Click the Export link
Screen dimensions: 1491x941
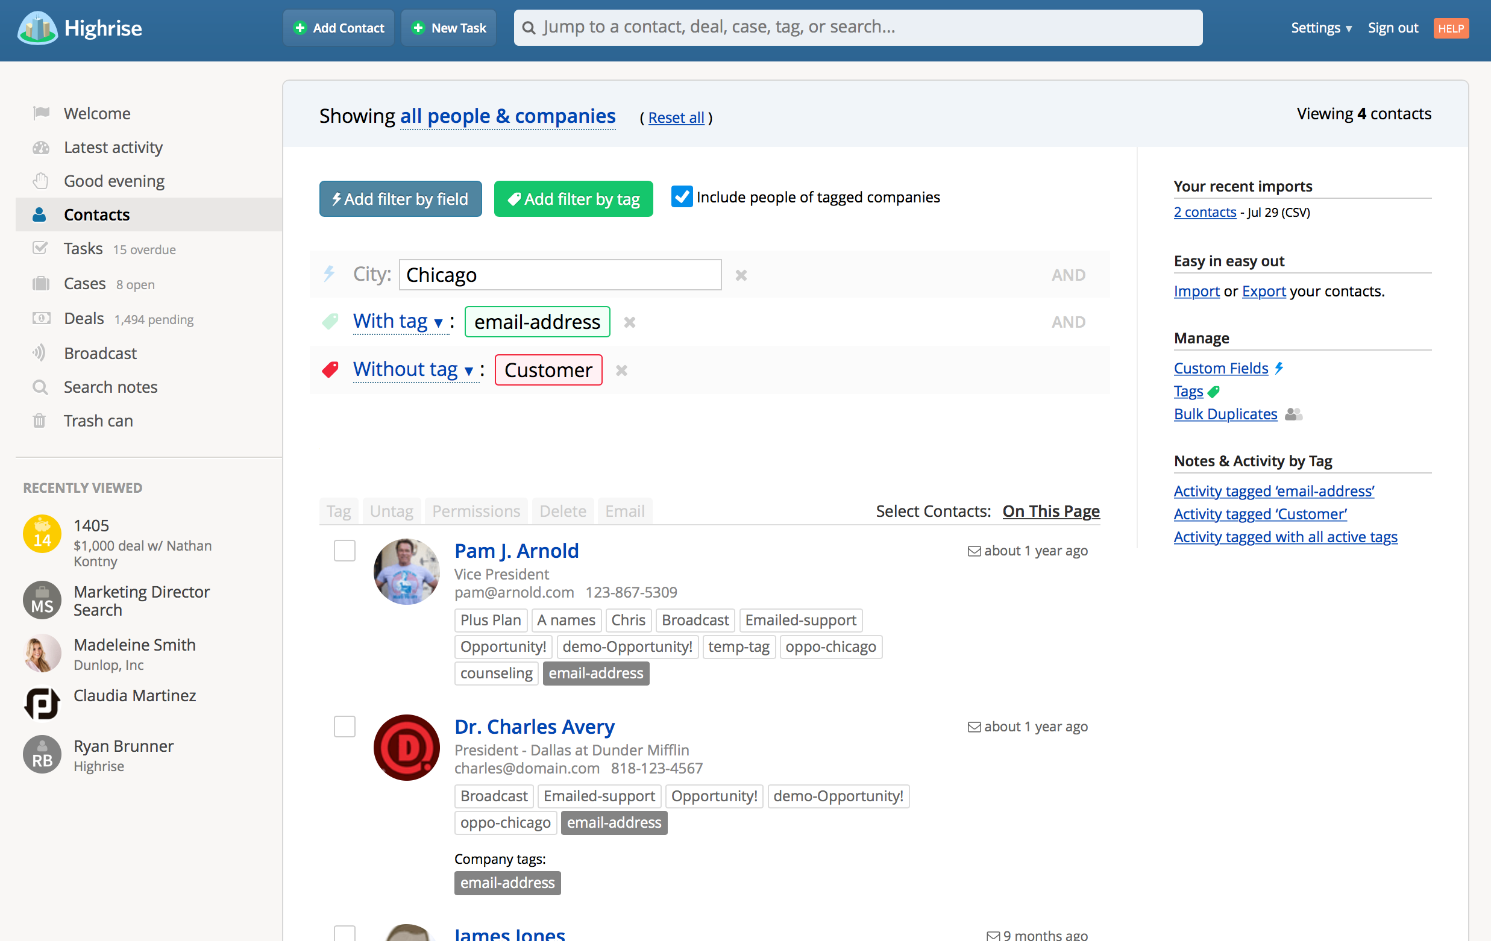coord(1264,291)
